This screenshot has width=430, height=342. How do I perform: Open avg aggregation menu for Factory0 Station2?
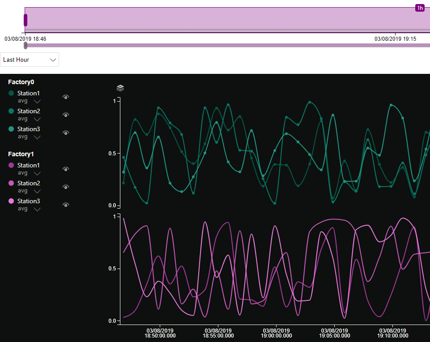click(37, 119)
